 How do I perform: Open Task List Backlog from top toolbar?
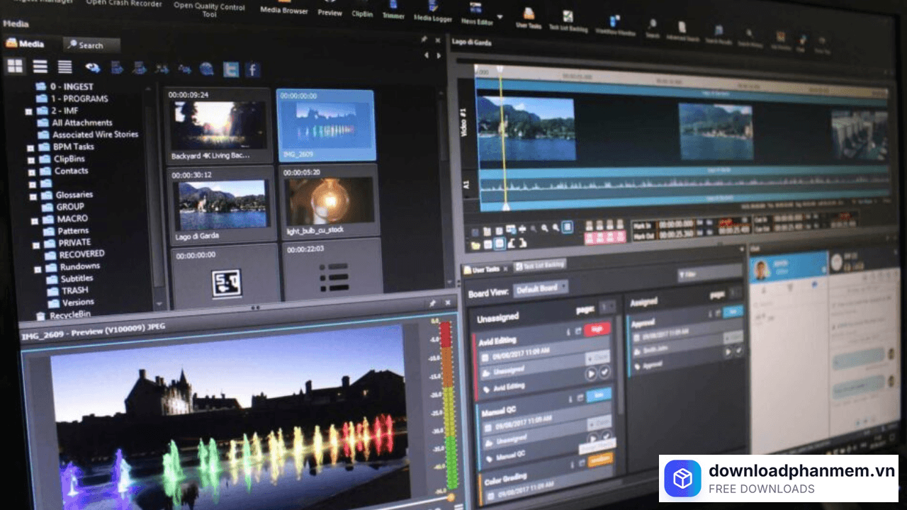pos(568,22)
